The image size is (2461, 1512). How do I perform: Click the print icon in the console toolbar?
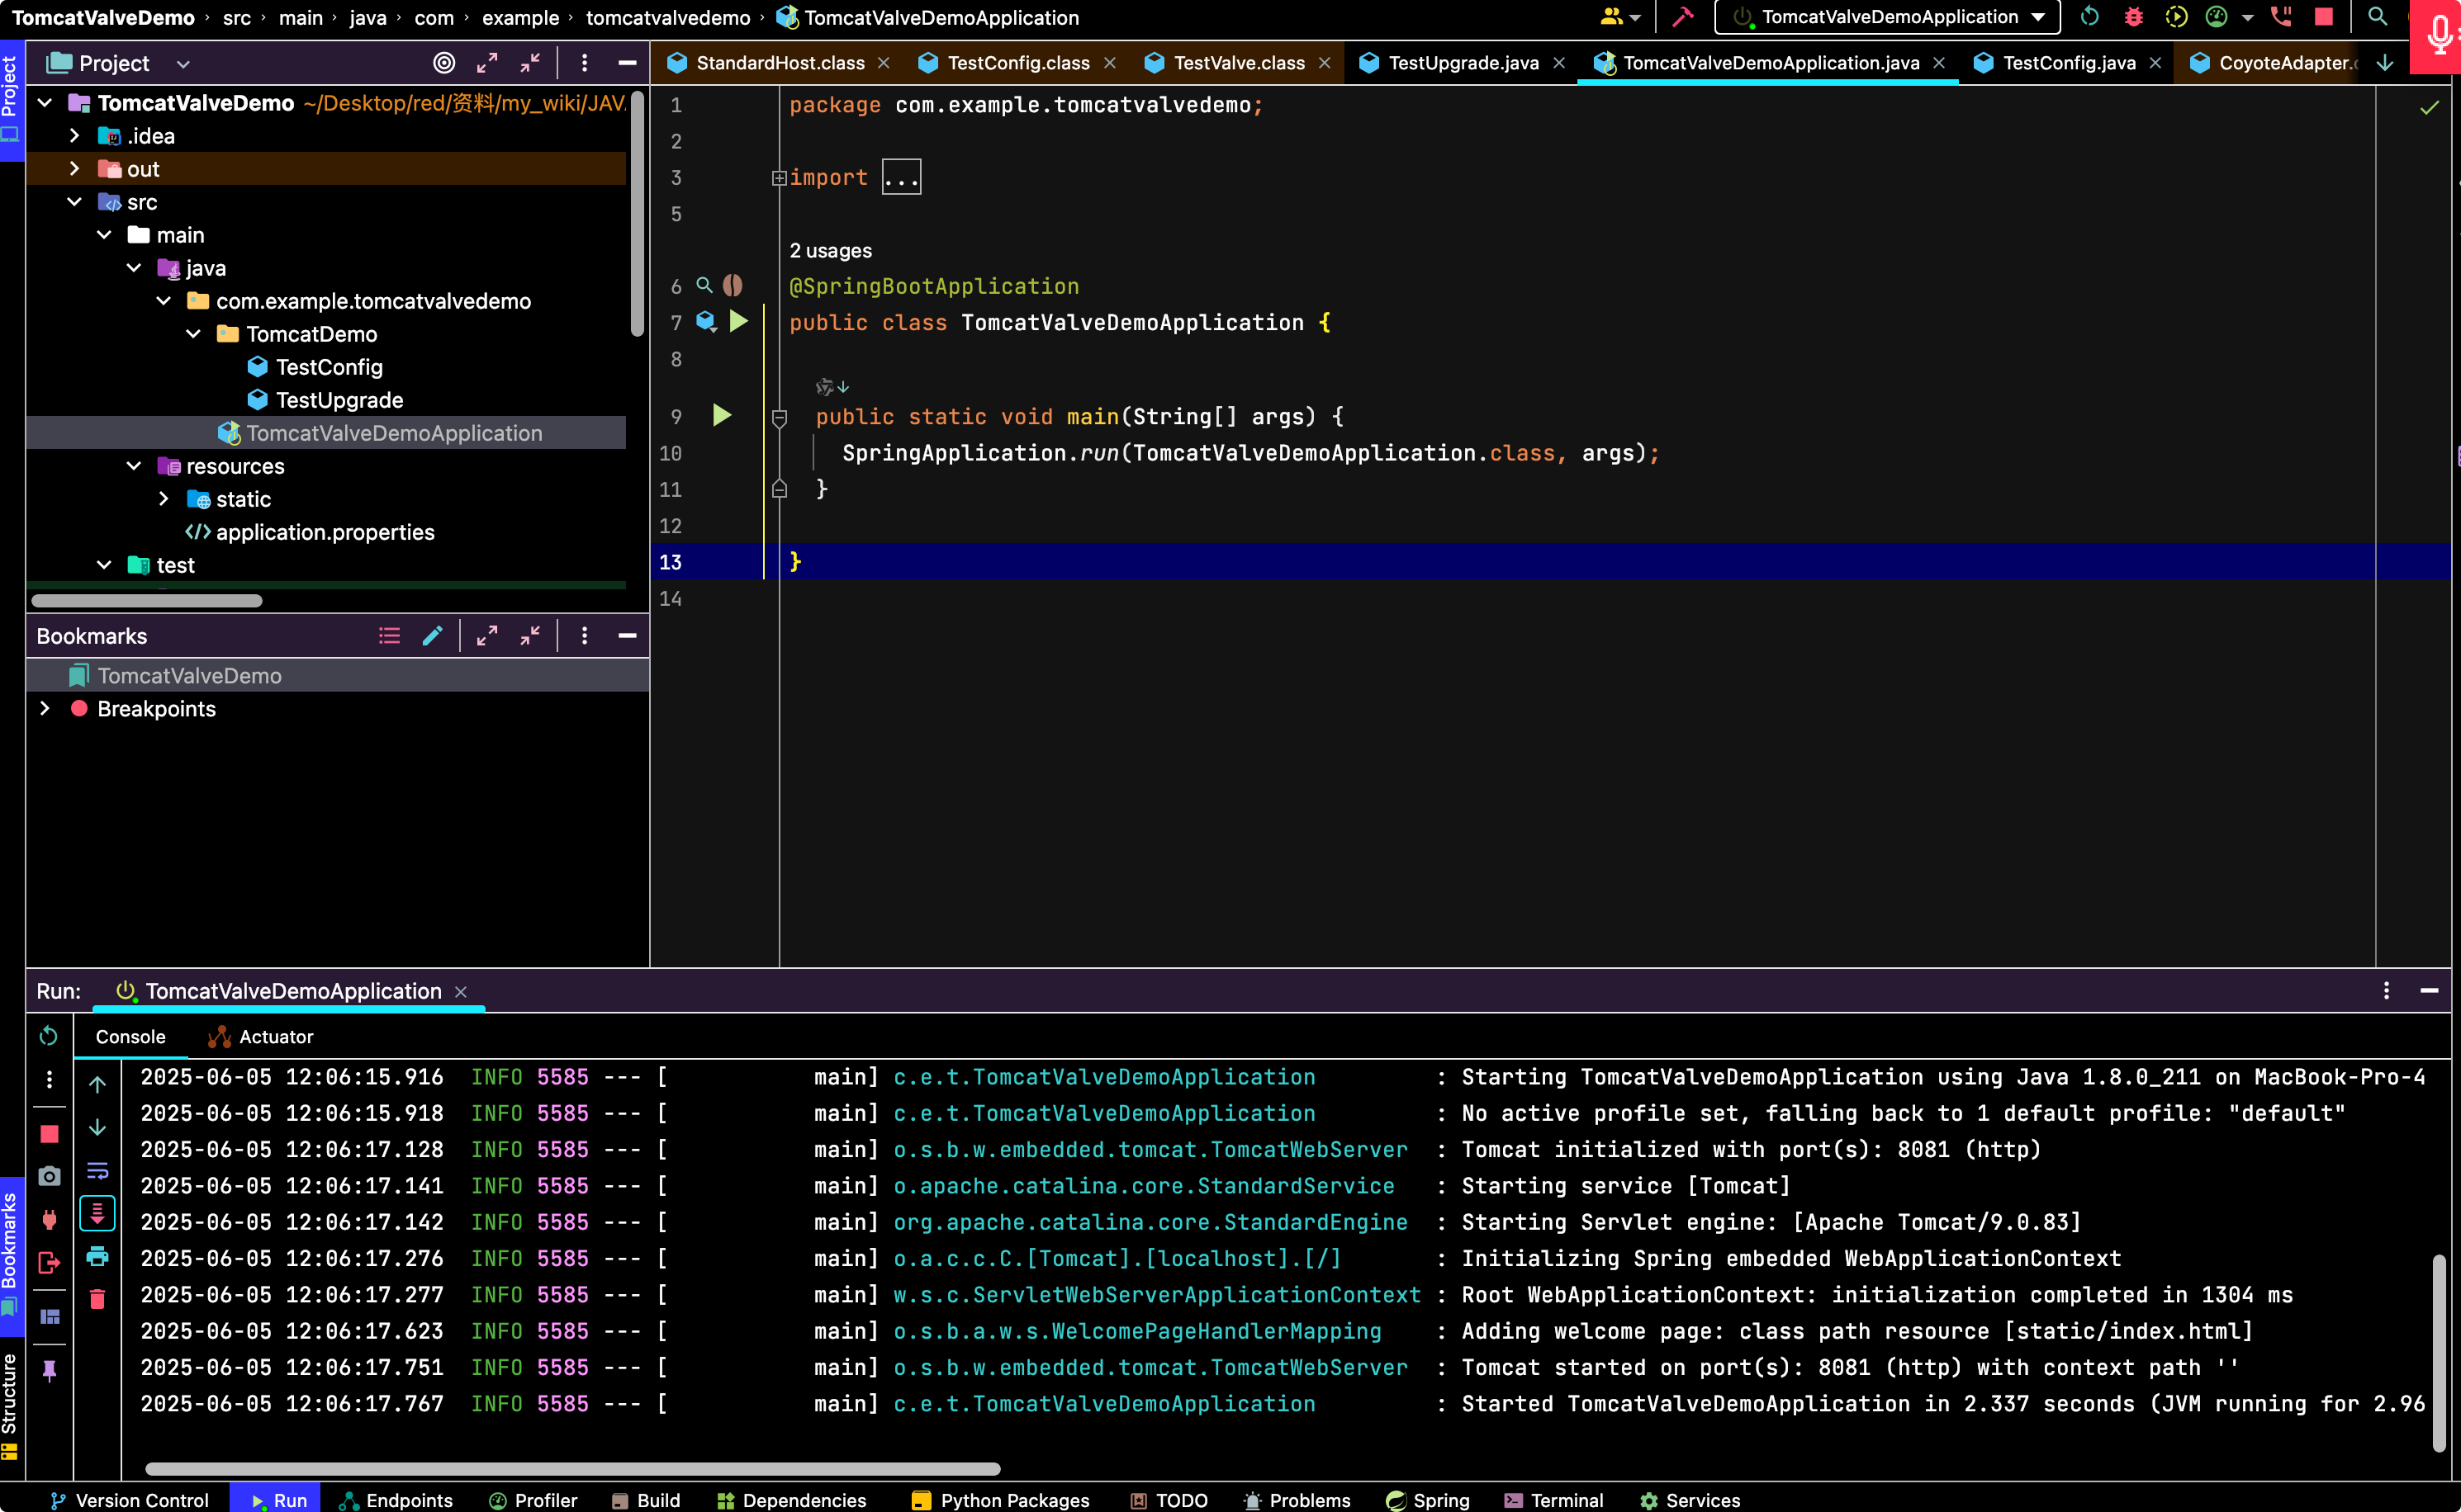[97, 1256]
